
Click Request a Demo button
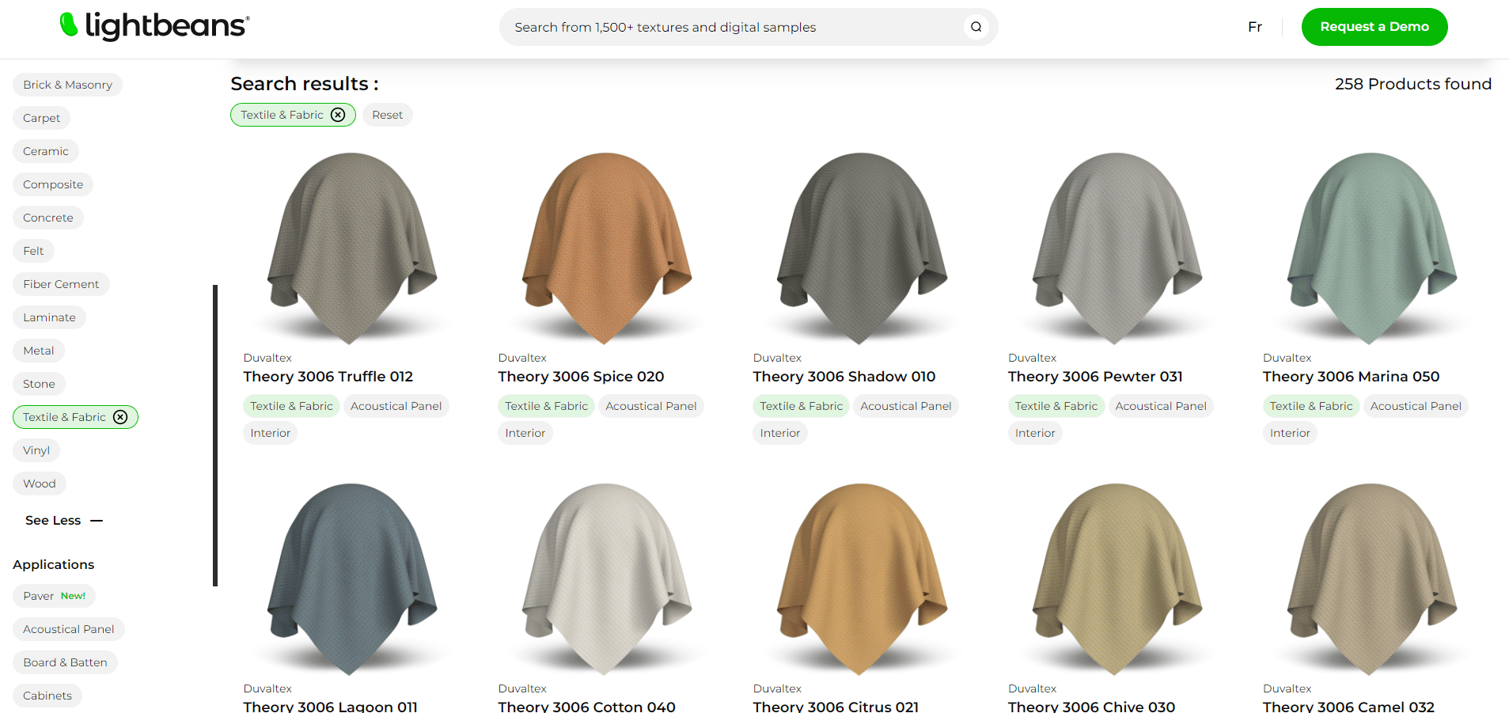tap(1374, 27)
